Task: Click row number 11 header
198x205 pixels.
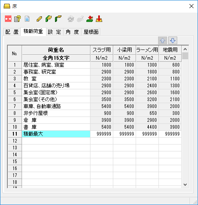Action: tap(15, 134)
